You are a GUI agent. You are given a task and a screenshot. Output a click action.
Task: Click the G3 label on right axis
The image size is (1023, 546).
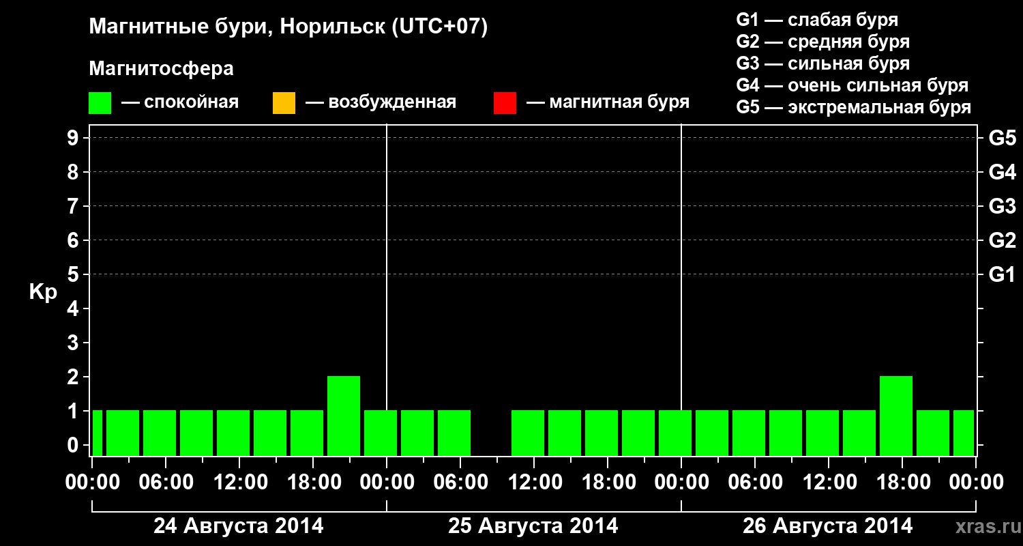point(1002,207)
